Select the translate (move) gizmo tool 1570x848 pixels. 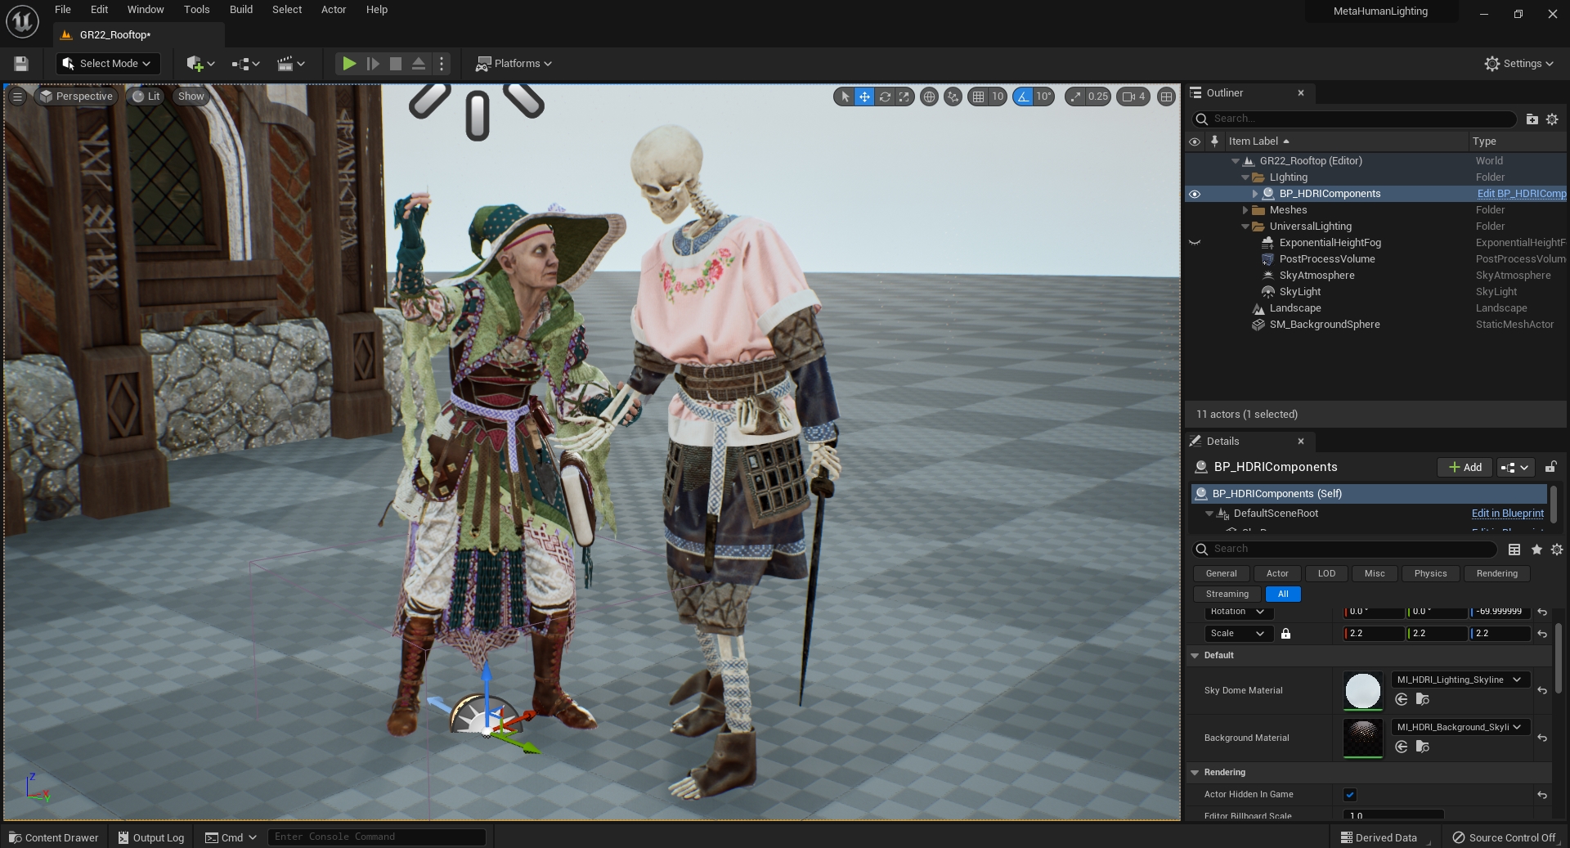click(864, 96)
